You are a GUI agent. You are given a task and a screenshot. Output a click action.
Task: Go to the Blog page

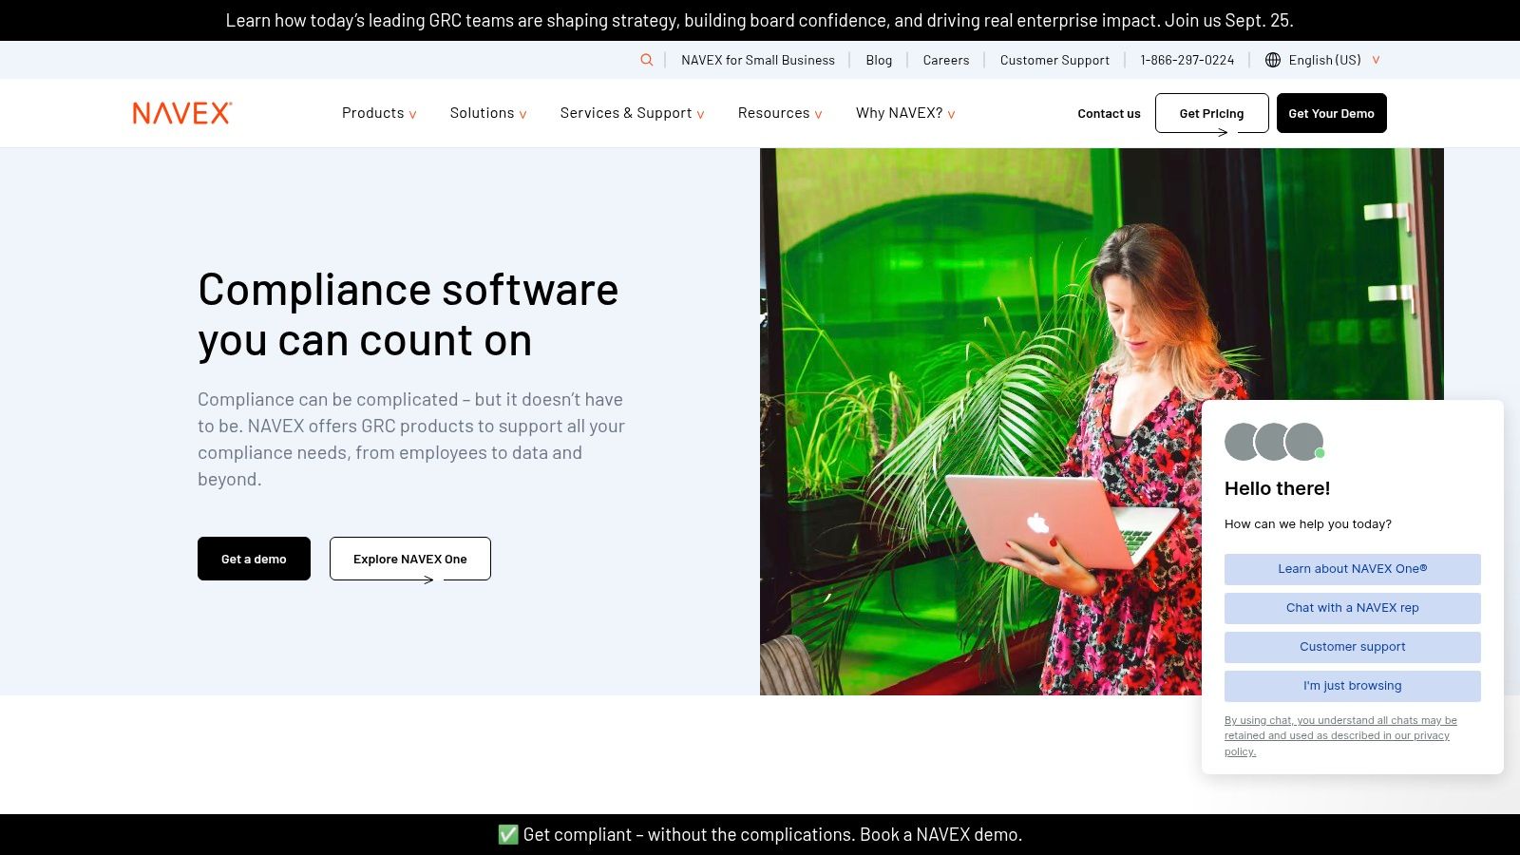879,60
